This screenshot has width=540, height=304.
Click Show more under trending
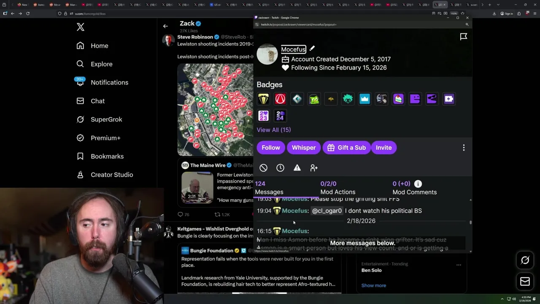tap(374, 285)
